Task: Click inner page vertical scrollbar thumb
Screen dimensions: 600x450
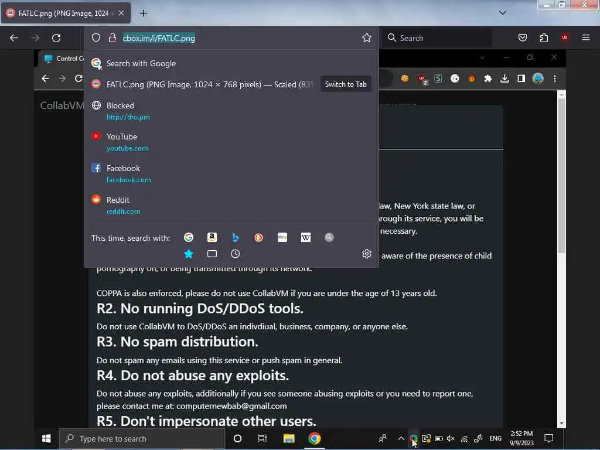Action: point(561,176)
